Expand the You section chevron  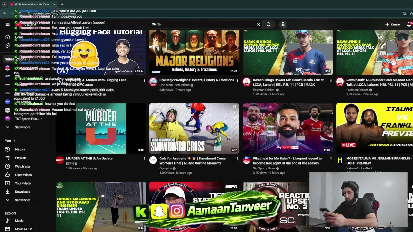[14, 141]
